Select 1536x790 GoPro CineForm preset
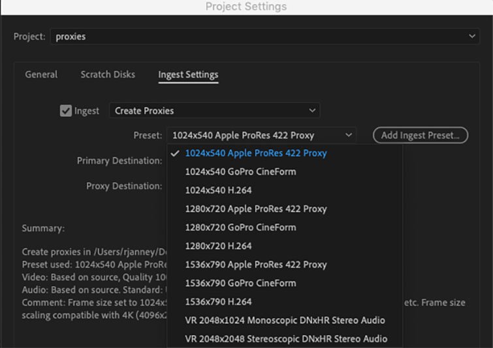 pyautogui.click(x=240, y=283)
